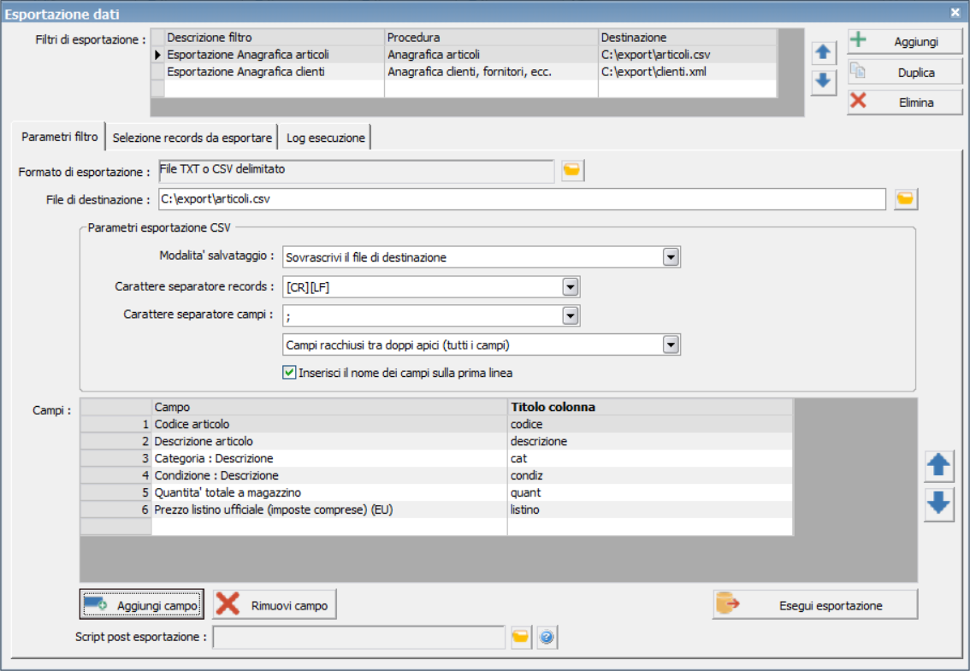Open field separator semicolon dropdown
Screen dimensions: 970x671
coord(571,316)
